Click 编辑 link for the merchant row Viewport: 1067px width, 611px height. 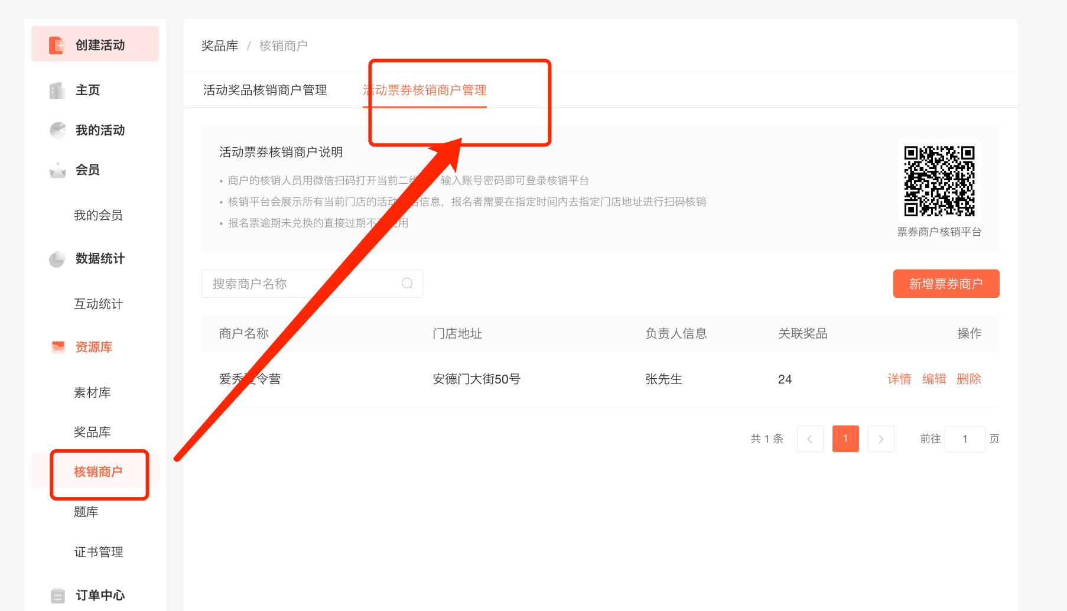click(x=933, y=379)
